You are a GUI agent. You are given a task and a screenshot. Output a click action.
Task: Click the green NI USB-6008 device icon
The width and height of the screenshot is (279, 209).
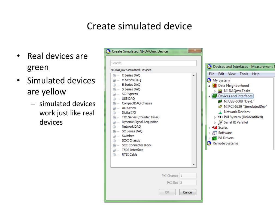(x=220, y=101)
